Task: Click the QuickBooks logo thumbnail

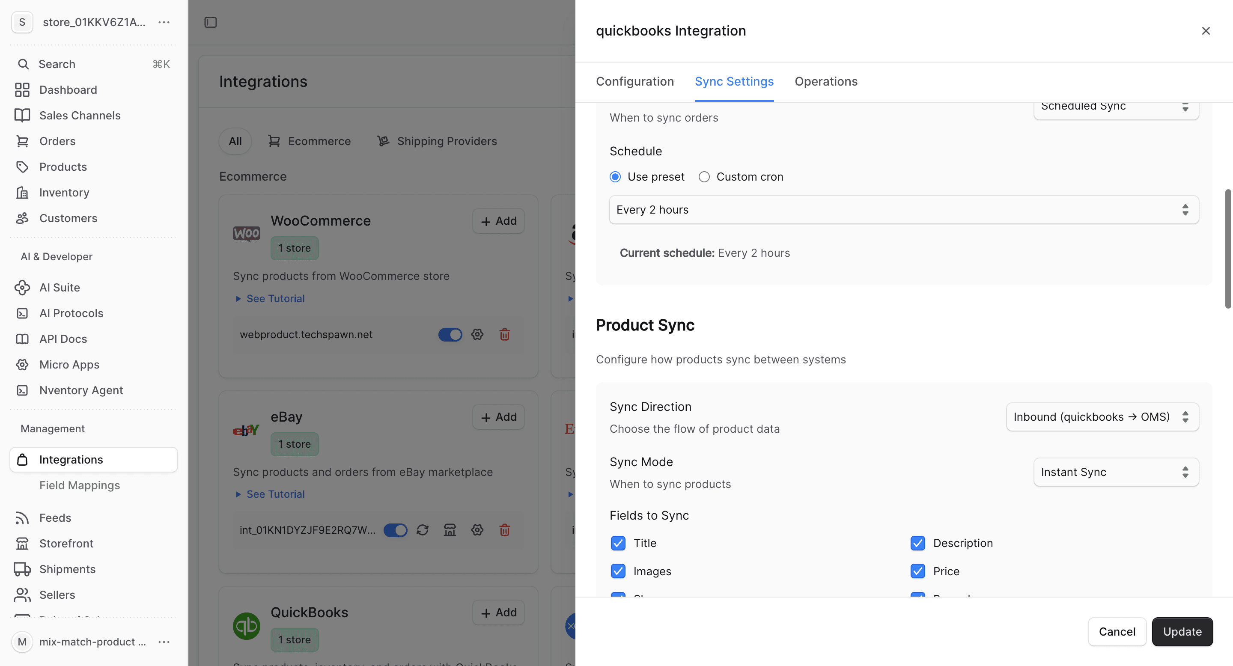Action: click(x=246, y=626)
